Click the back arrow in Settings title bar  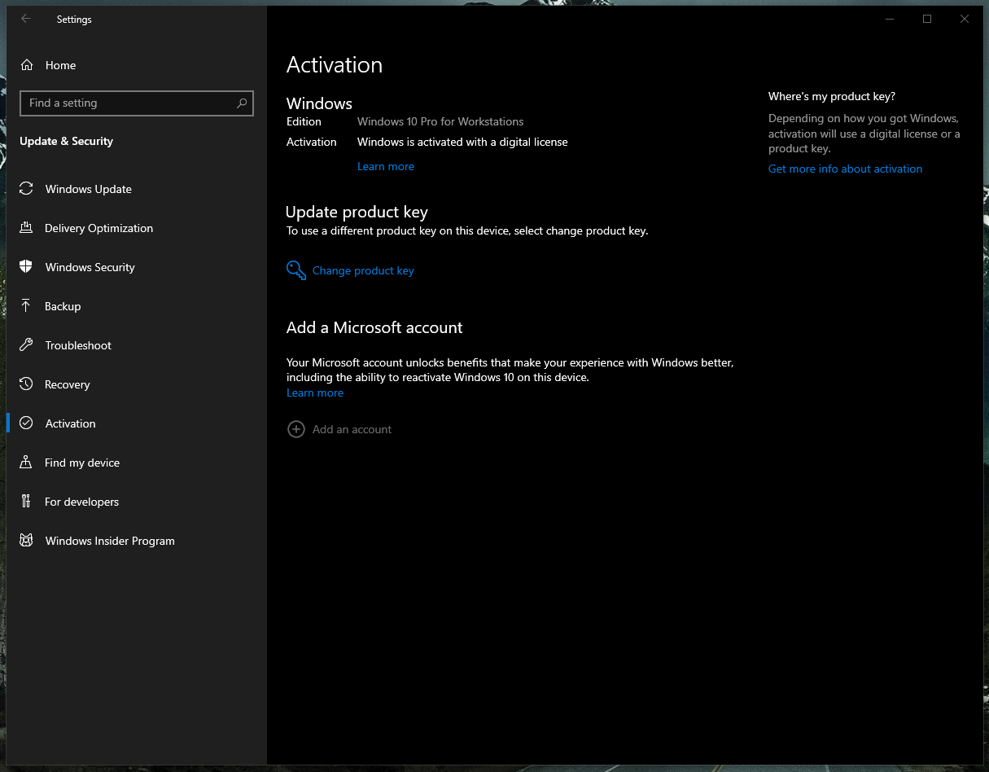(26, 19)
